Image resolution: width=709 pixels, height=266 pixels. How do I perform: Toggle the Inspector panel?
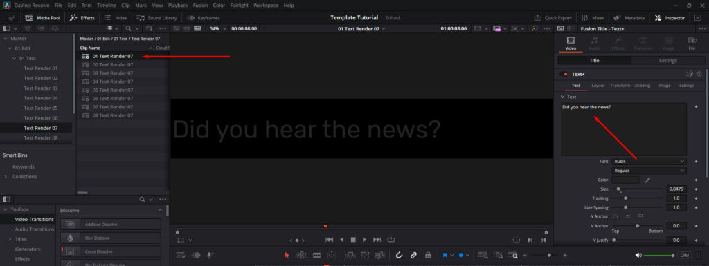[x=670, y=17]
